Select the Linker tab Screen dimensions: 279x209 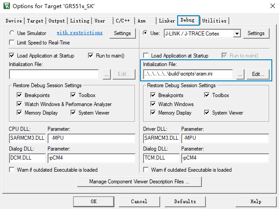[167, 21]
